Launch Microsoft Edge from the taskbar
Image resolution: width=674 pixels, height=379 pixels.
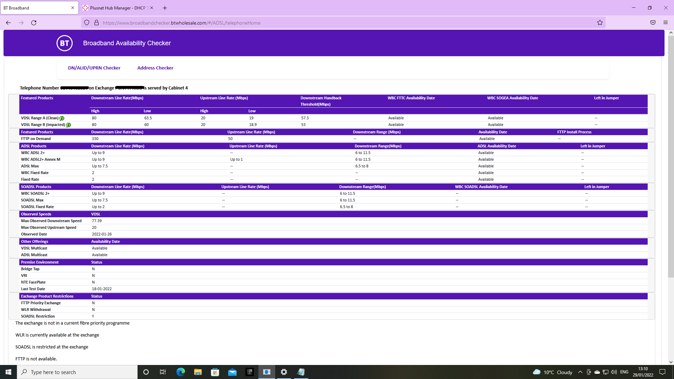(181, 372)
